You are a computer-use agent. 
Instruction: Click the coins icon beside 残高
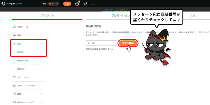pos(14,35)
